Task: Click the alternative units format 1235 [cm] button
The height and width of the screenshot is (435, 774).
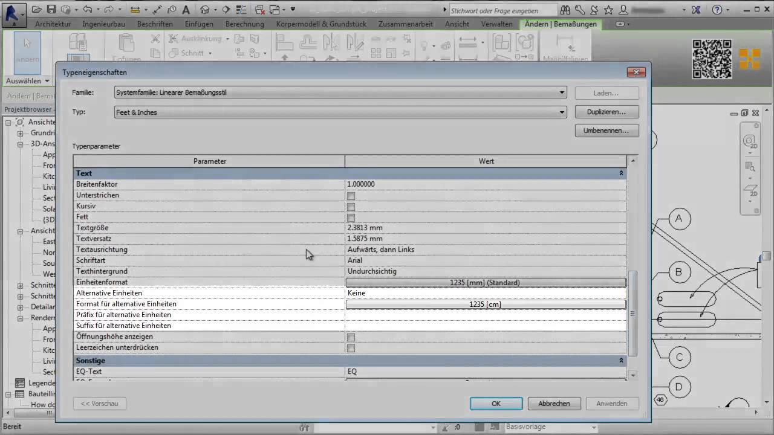Action: pos(486,304)
